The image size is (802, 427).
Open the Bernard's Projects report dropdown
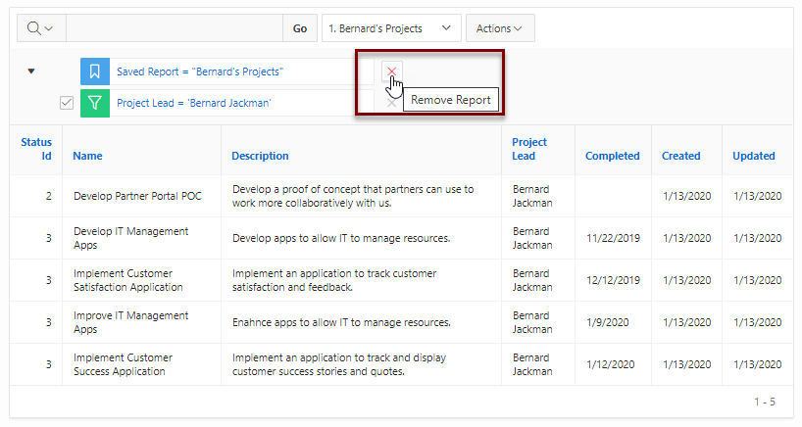pos(391,28)
